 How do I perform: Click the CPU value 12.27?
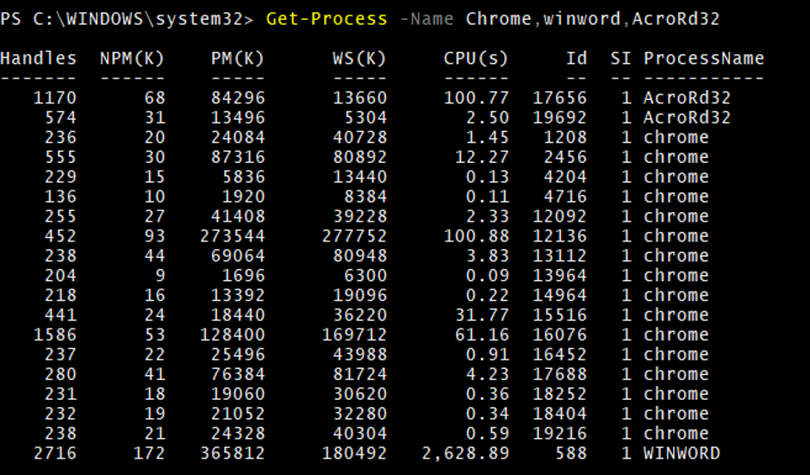(x=482, y=157)
